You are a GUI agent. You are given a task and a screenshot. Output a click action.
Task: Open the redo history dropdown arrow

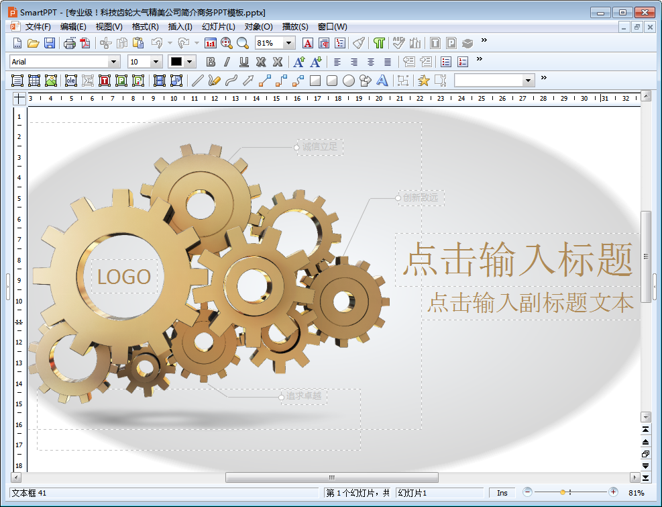coord(197,43)
